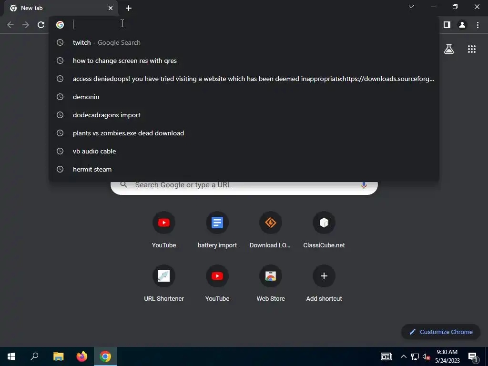Open network status tray icon
Image resolution: width=488 pixels, height=366 pixels.
(x=415, y=356)
